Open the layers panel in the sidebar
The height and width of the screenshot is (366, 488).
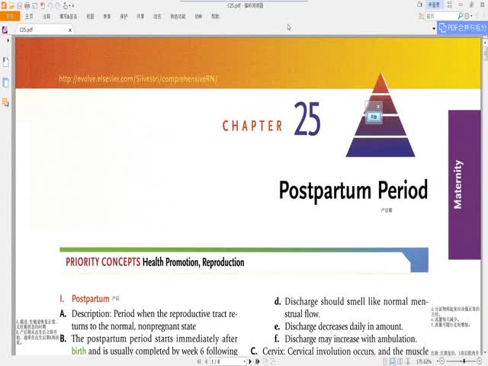6,101
